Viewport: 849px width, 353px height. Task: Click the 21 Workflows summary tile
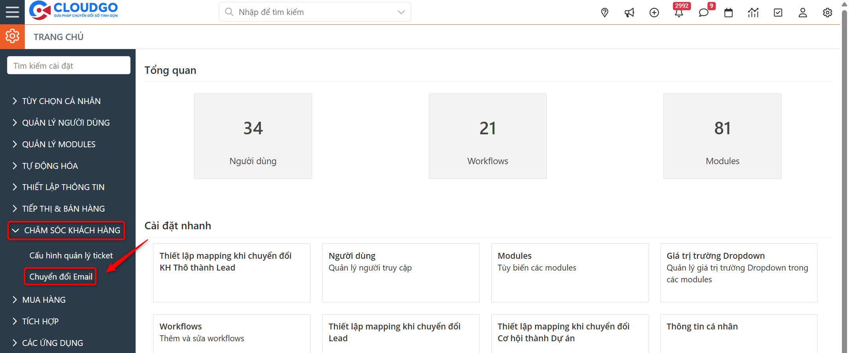pos(487,136)
